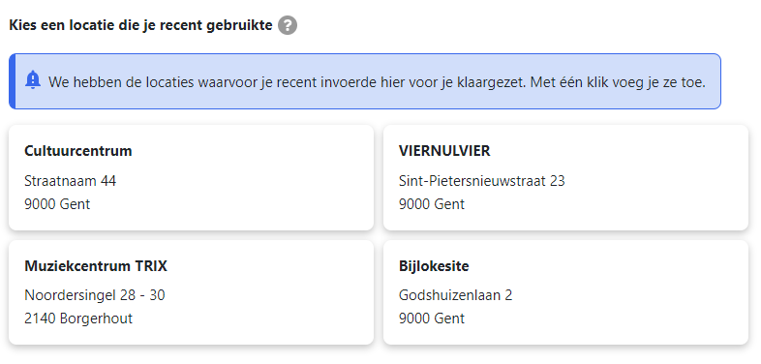Select the Cultuurcentrum location card

click(192, 177)
